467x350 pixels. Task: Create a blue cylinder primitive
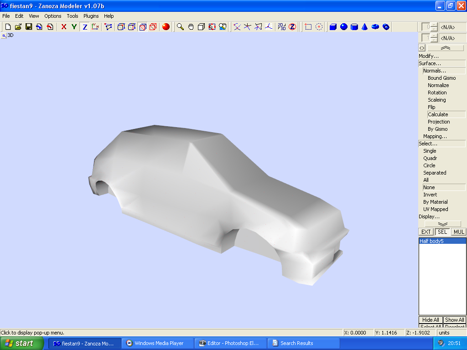click(354, 27)
